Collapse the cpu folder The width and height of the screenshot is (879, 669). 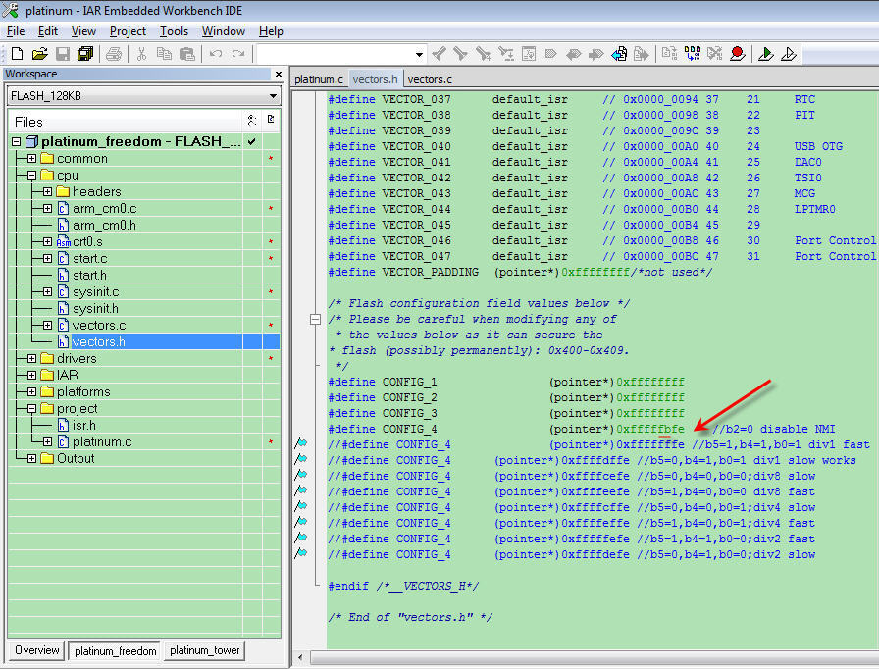tap(32, 176)
